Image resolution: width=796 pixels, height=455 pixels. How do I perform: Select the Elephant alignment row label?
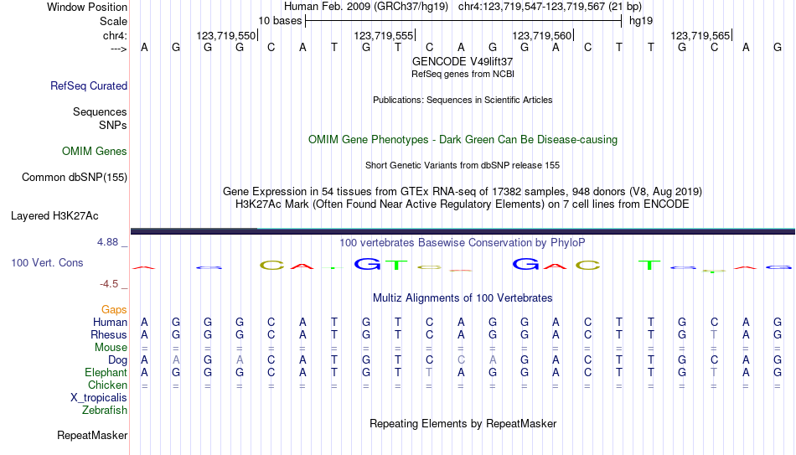[106, 373]
